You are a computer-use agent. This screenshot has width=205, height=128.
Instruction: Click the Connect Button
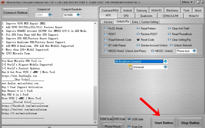15,13
